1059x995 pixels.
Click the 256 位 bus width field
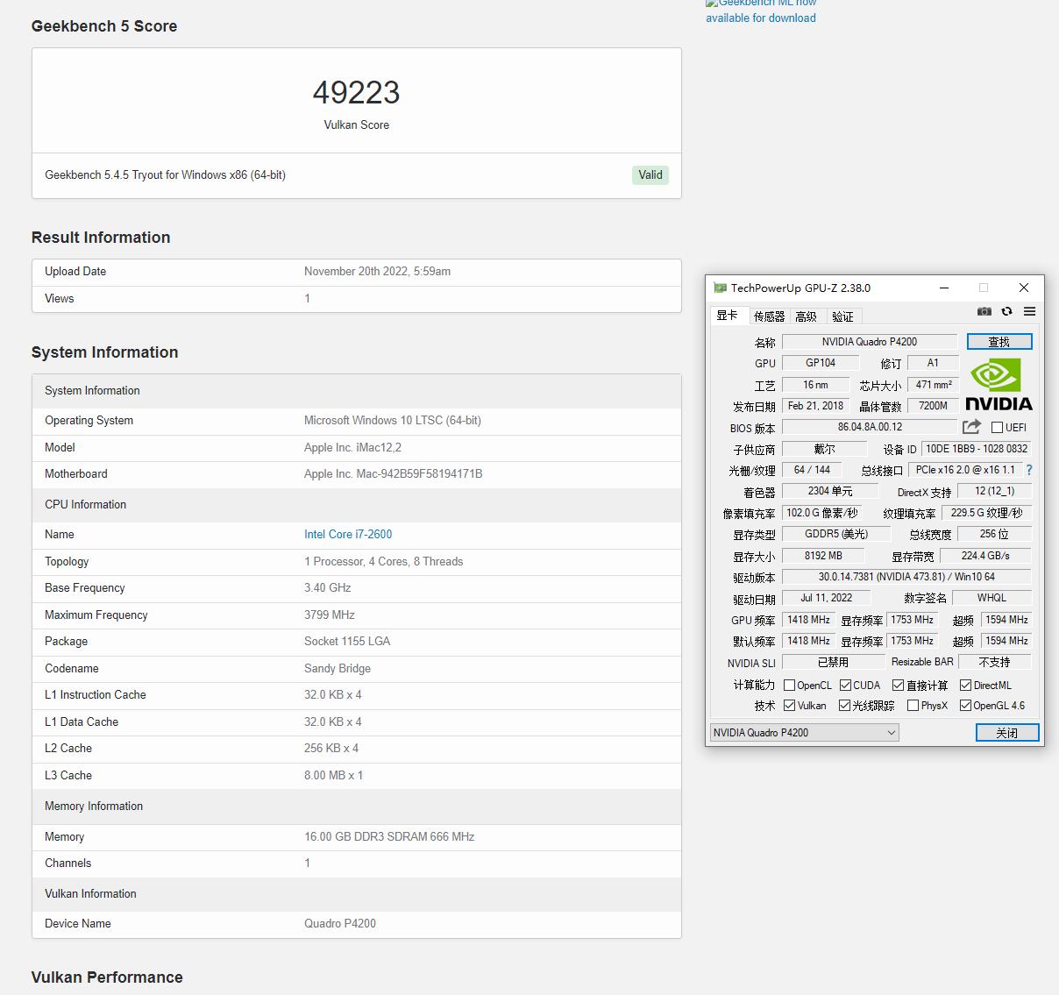[x=994, y=534]
